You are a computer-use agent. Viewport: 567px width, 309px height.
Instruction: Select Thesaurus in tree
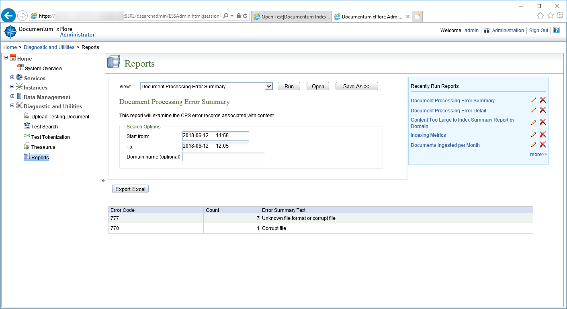[43, 147]
